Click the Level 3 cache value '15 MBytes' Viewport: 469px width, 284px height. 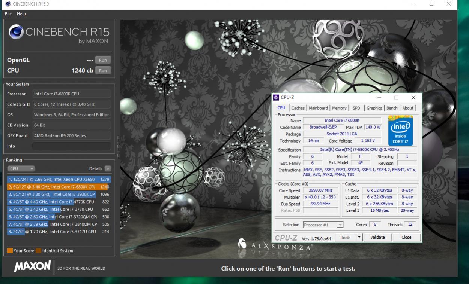[379, 211]
